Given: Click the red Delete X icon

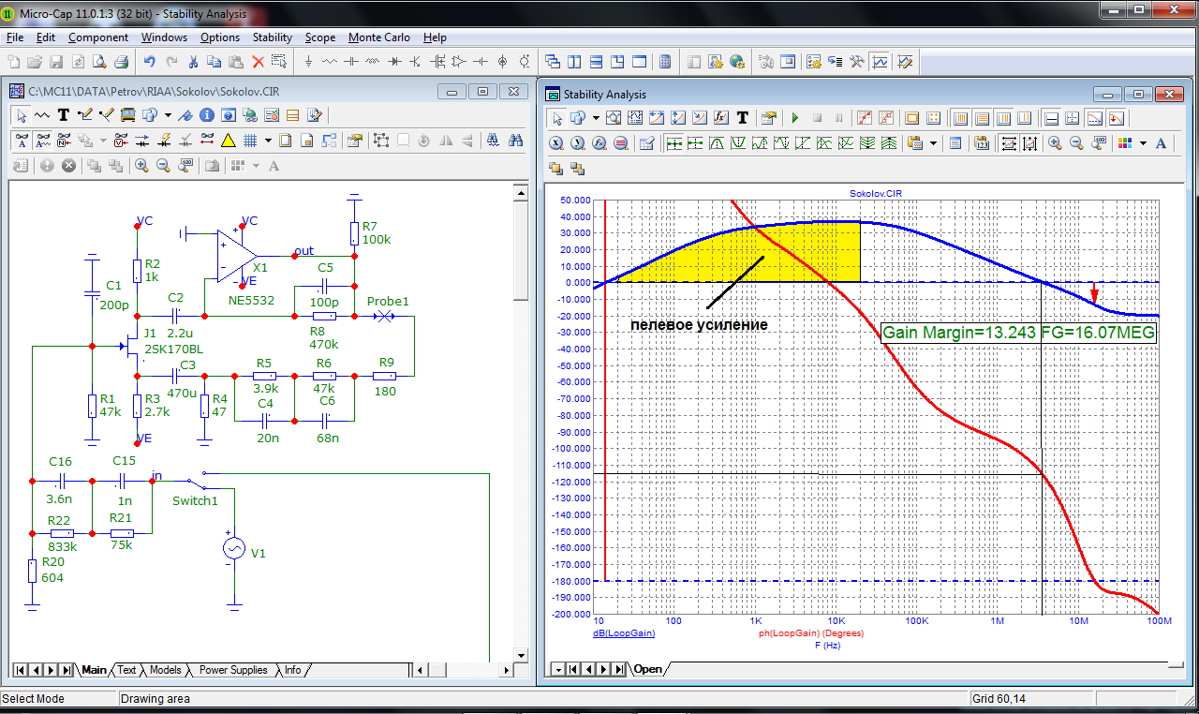Looking at the screenshot, I should click(259, 62).
